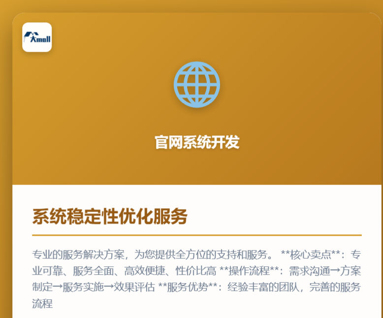
Task: Click the 系统稳定性优化服务 heading
Action: coord(109,216)
